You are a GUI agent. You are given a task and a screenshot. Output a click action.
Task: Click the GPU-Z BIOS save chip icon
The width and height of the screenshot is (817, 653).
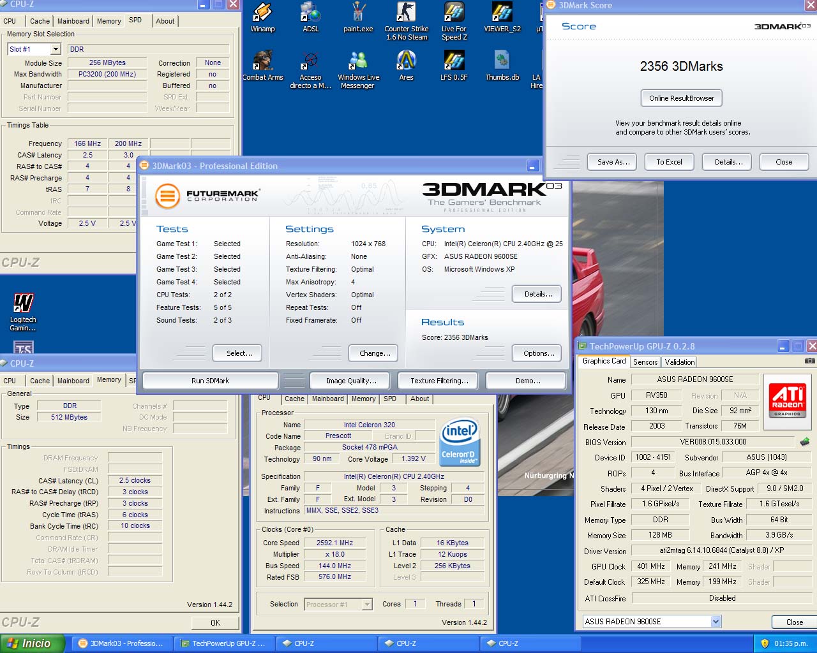point(805,441)
